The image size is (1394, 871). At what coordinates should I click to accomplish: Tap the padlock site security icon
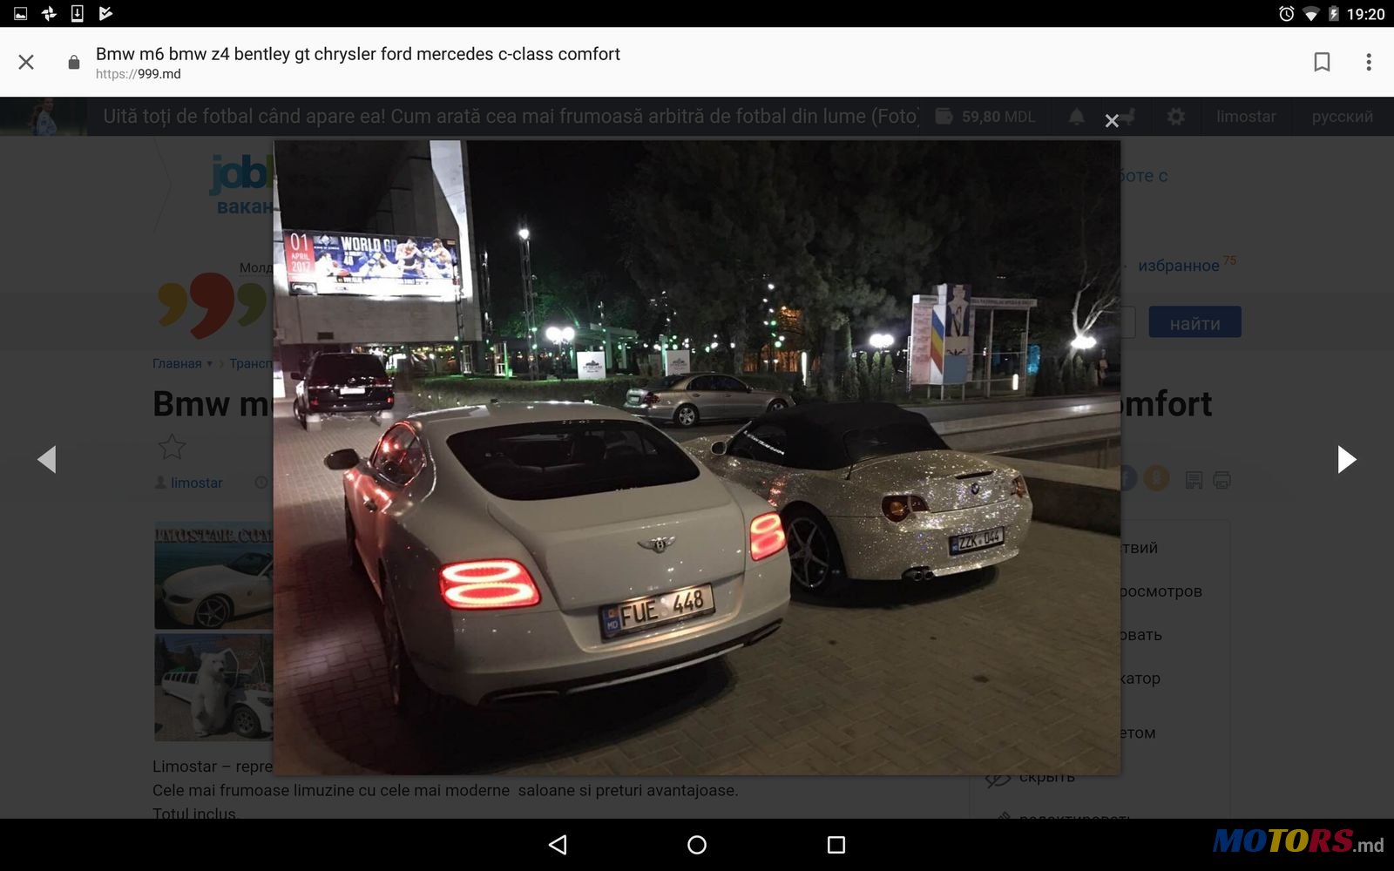(x=74, y=62)
